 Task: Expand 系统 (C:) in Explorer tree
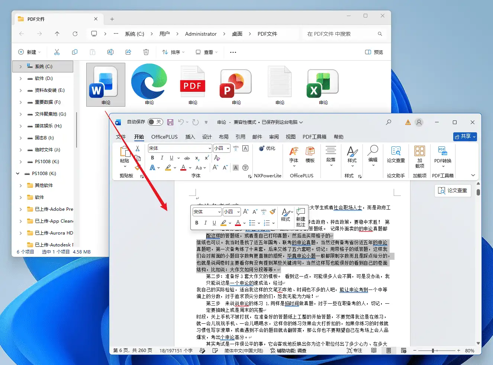tap(20, 67)
